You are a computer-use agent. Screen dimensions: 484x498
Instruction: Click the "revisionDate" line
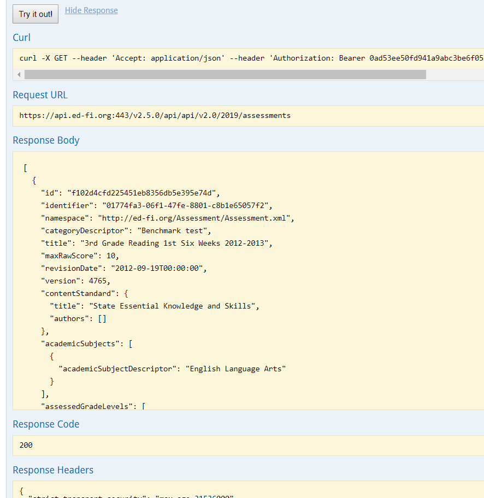(x=124, y=268)
